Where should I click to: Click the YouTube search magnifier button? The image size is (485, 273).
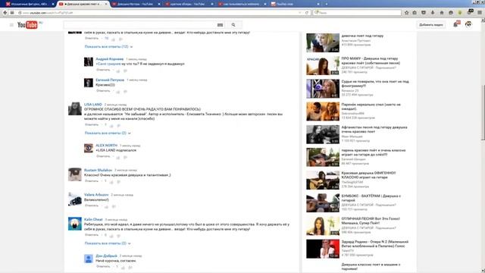[233, 25]
